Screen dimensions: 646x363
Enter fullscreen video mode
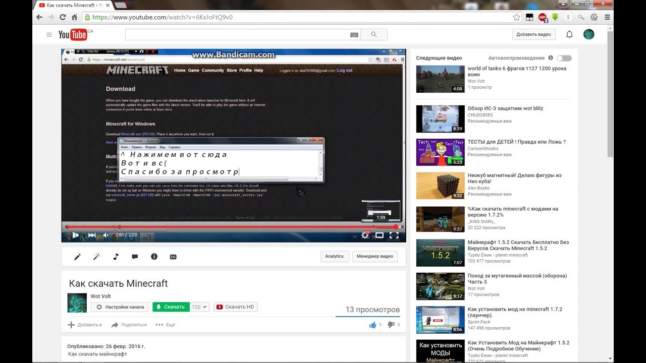point(394,235)
